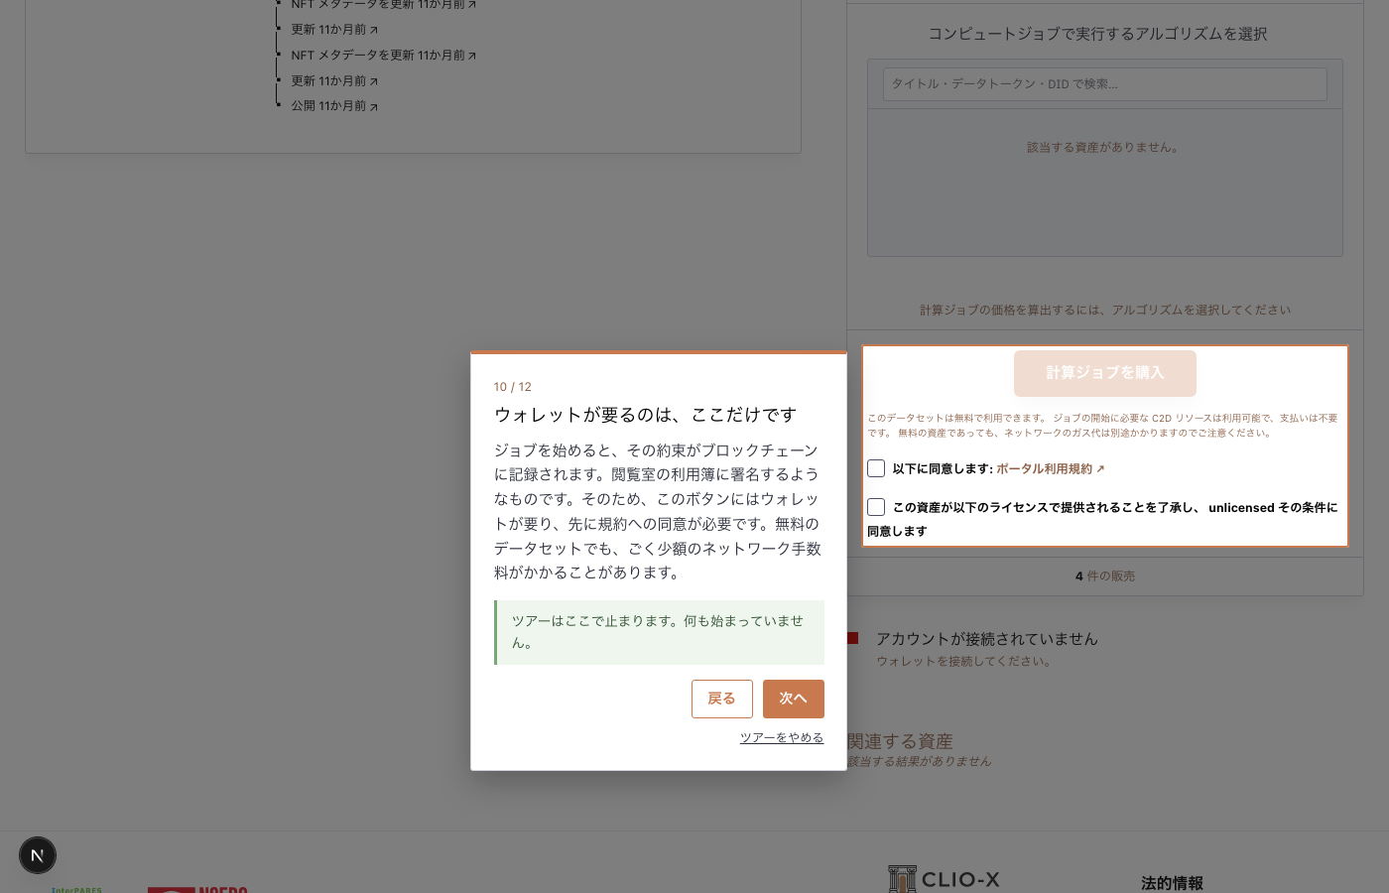Click the red wallet status indicator square

pos(852,638)
